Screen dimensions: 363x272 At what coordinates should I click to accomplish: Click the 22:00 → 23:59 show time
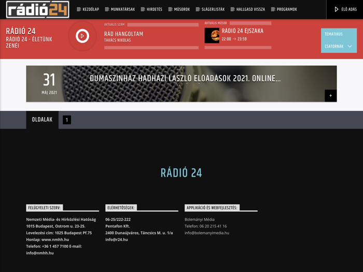(234, 39)
